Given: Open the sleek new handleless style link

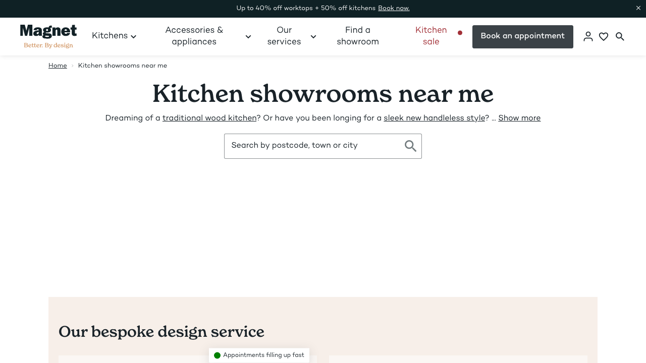Looking at the screenshot, I should coord(434,118).
